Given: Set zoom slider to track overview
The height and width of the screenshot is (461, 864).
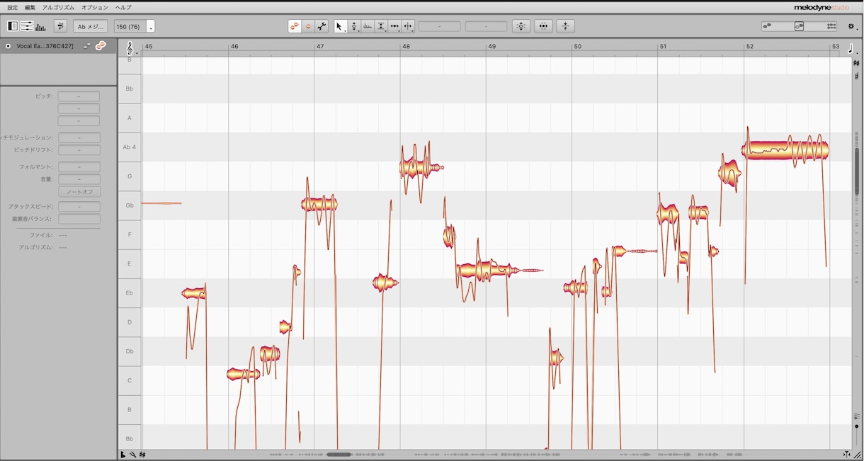Looking at the screenshot, I should [x=831, y=26].
